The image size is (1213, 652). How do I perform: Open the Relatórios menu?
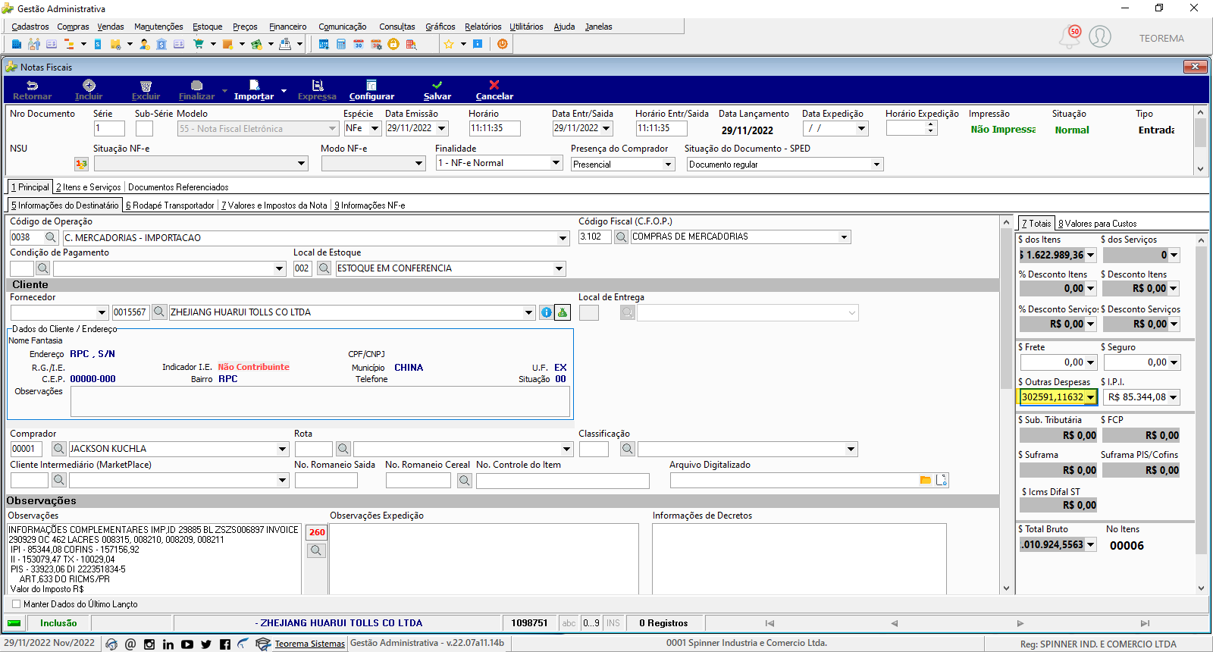click(483, 27)
